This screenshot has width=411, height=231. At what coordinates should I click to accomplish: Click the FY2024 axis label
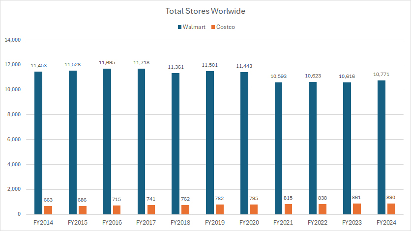[x=386, y=223]
